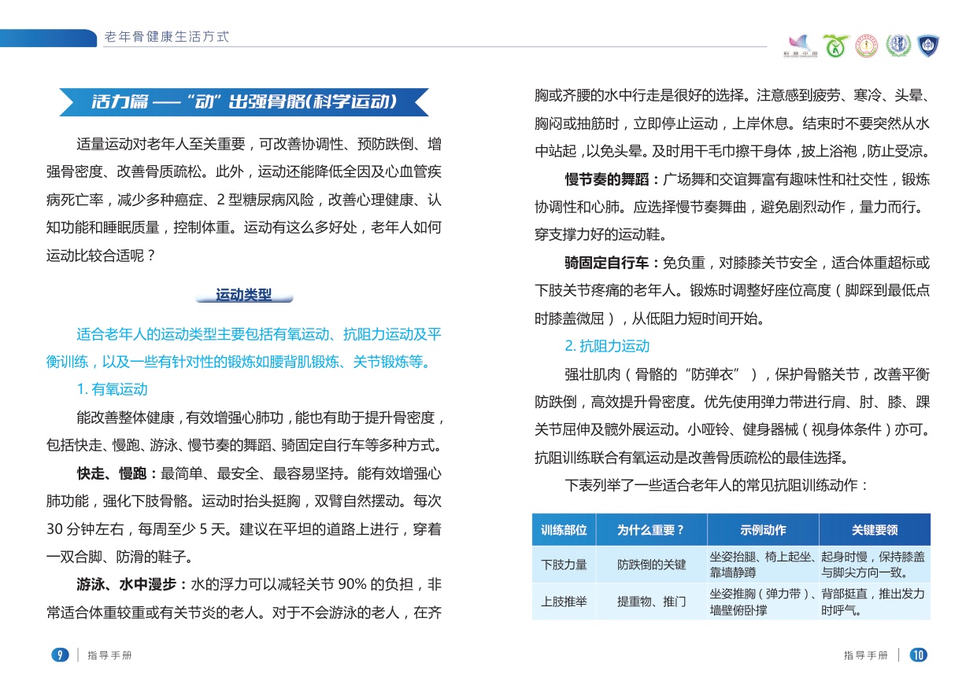Click the blue emblem with green laurel wreath
Image resolution: width=977 pixels, height=688 pixels.
(897, 46)
